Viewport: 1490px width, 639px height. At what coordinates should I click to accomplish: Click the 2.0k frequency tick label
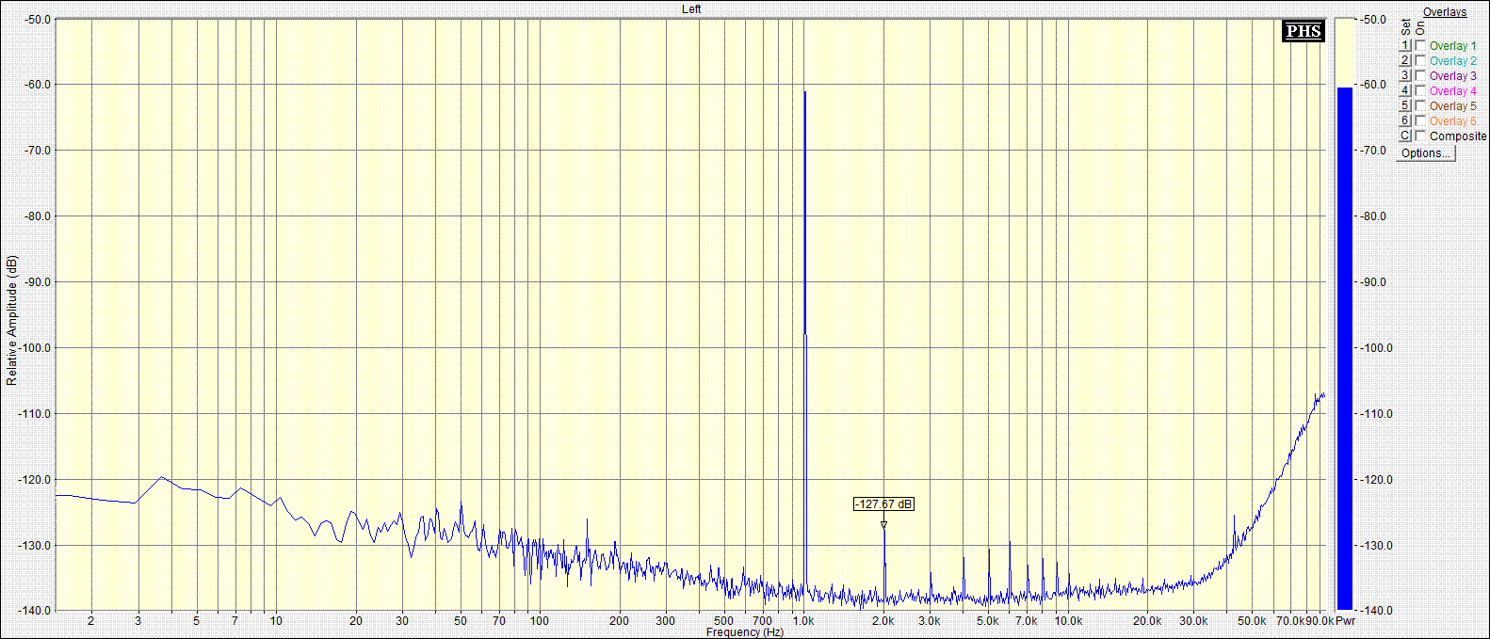(x=883, y=621)
